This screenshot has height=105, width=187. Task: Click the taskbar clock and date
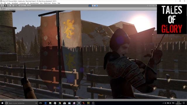pyautogui.click(x=179, y=103)
